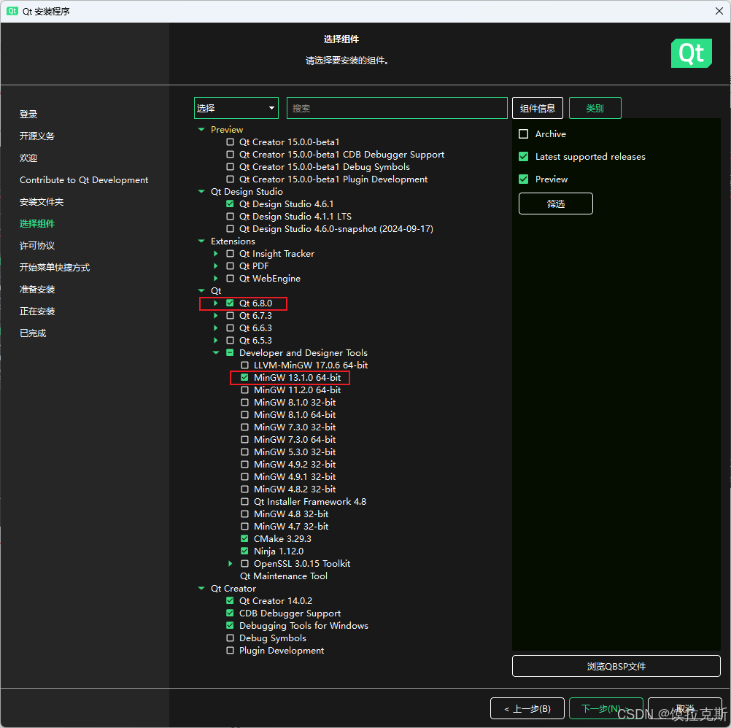
Task: Check Qt Design Studio 4.1.1 LTS
Action: click(230, 216)
